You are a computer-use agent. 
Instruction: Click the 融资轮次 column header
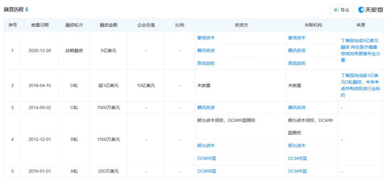(x=74, y=25)
